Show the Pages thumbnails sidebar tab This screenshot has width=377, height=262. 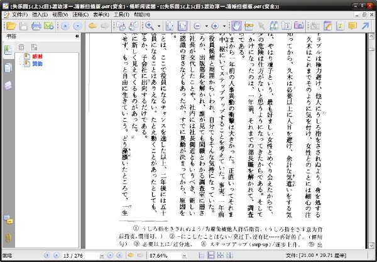click(x=8, y=68)
